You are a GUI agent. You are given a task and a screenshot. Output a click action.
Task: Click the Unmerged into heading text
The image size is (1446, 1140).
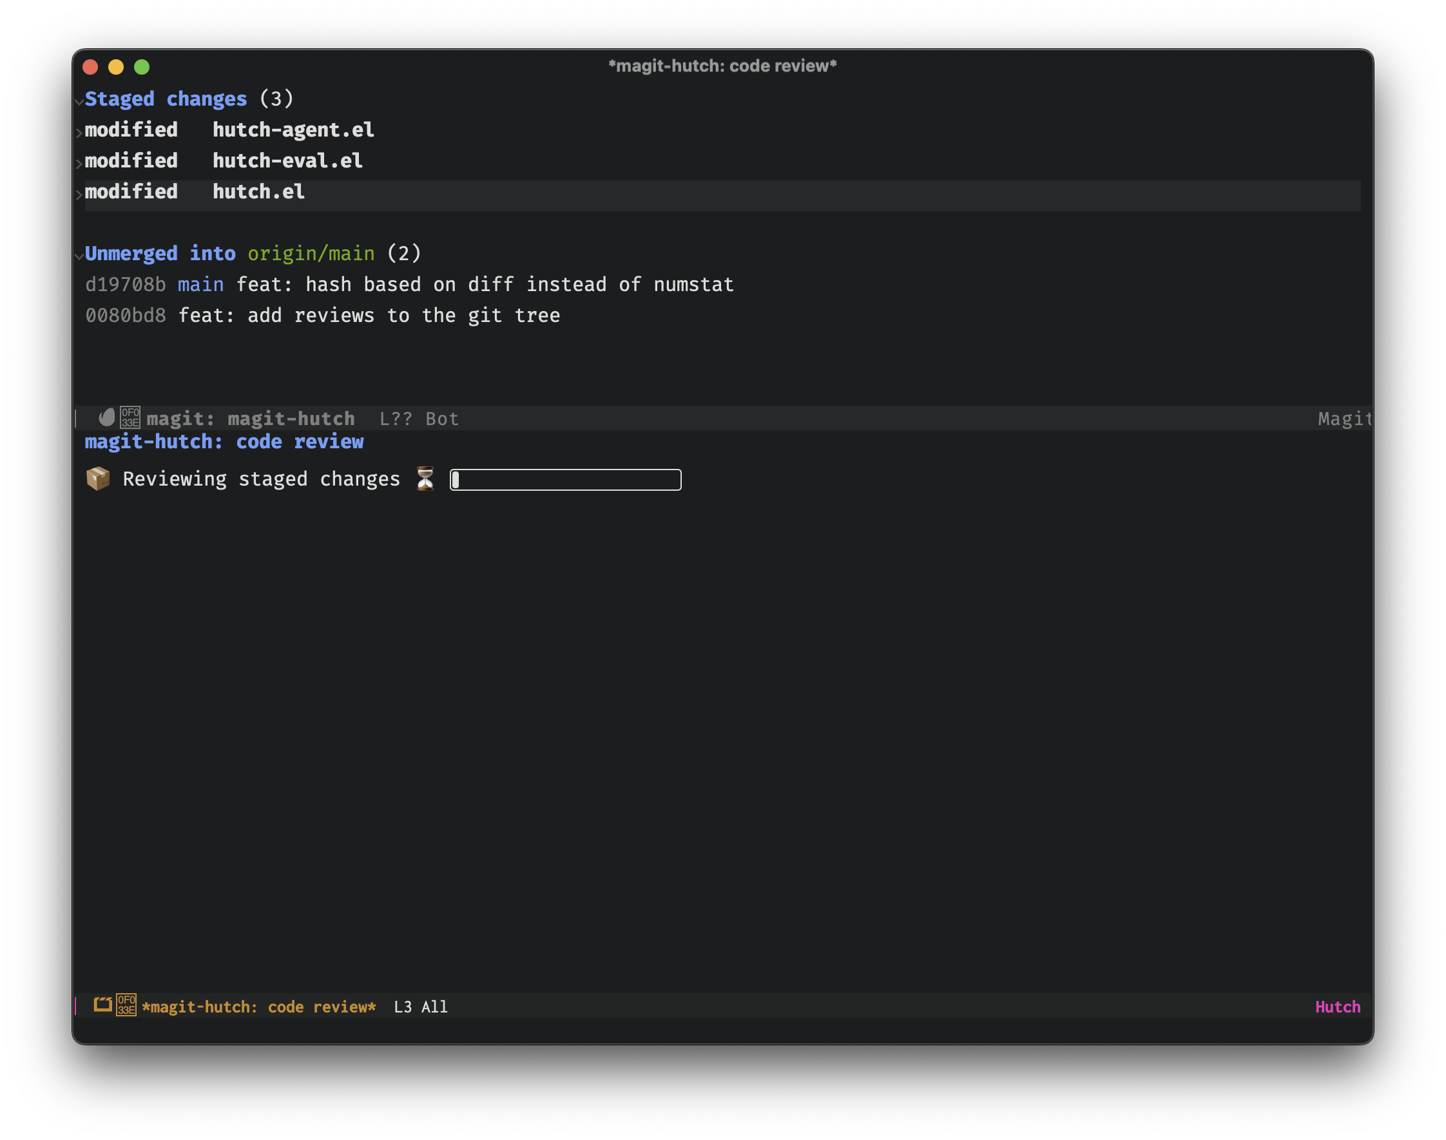[160, 254]
